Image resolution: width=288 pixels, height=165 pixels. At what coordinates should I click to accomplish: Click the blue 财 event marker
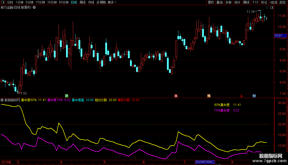pos(254,96)
